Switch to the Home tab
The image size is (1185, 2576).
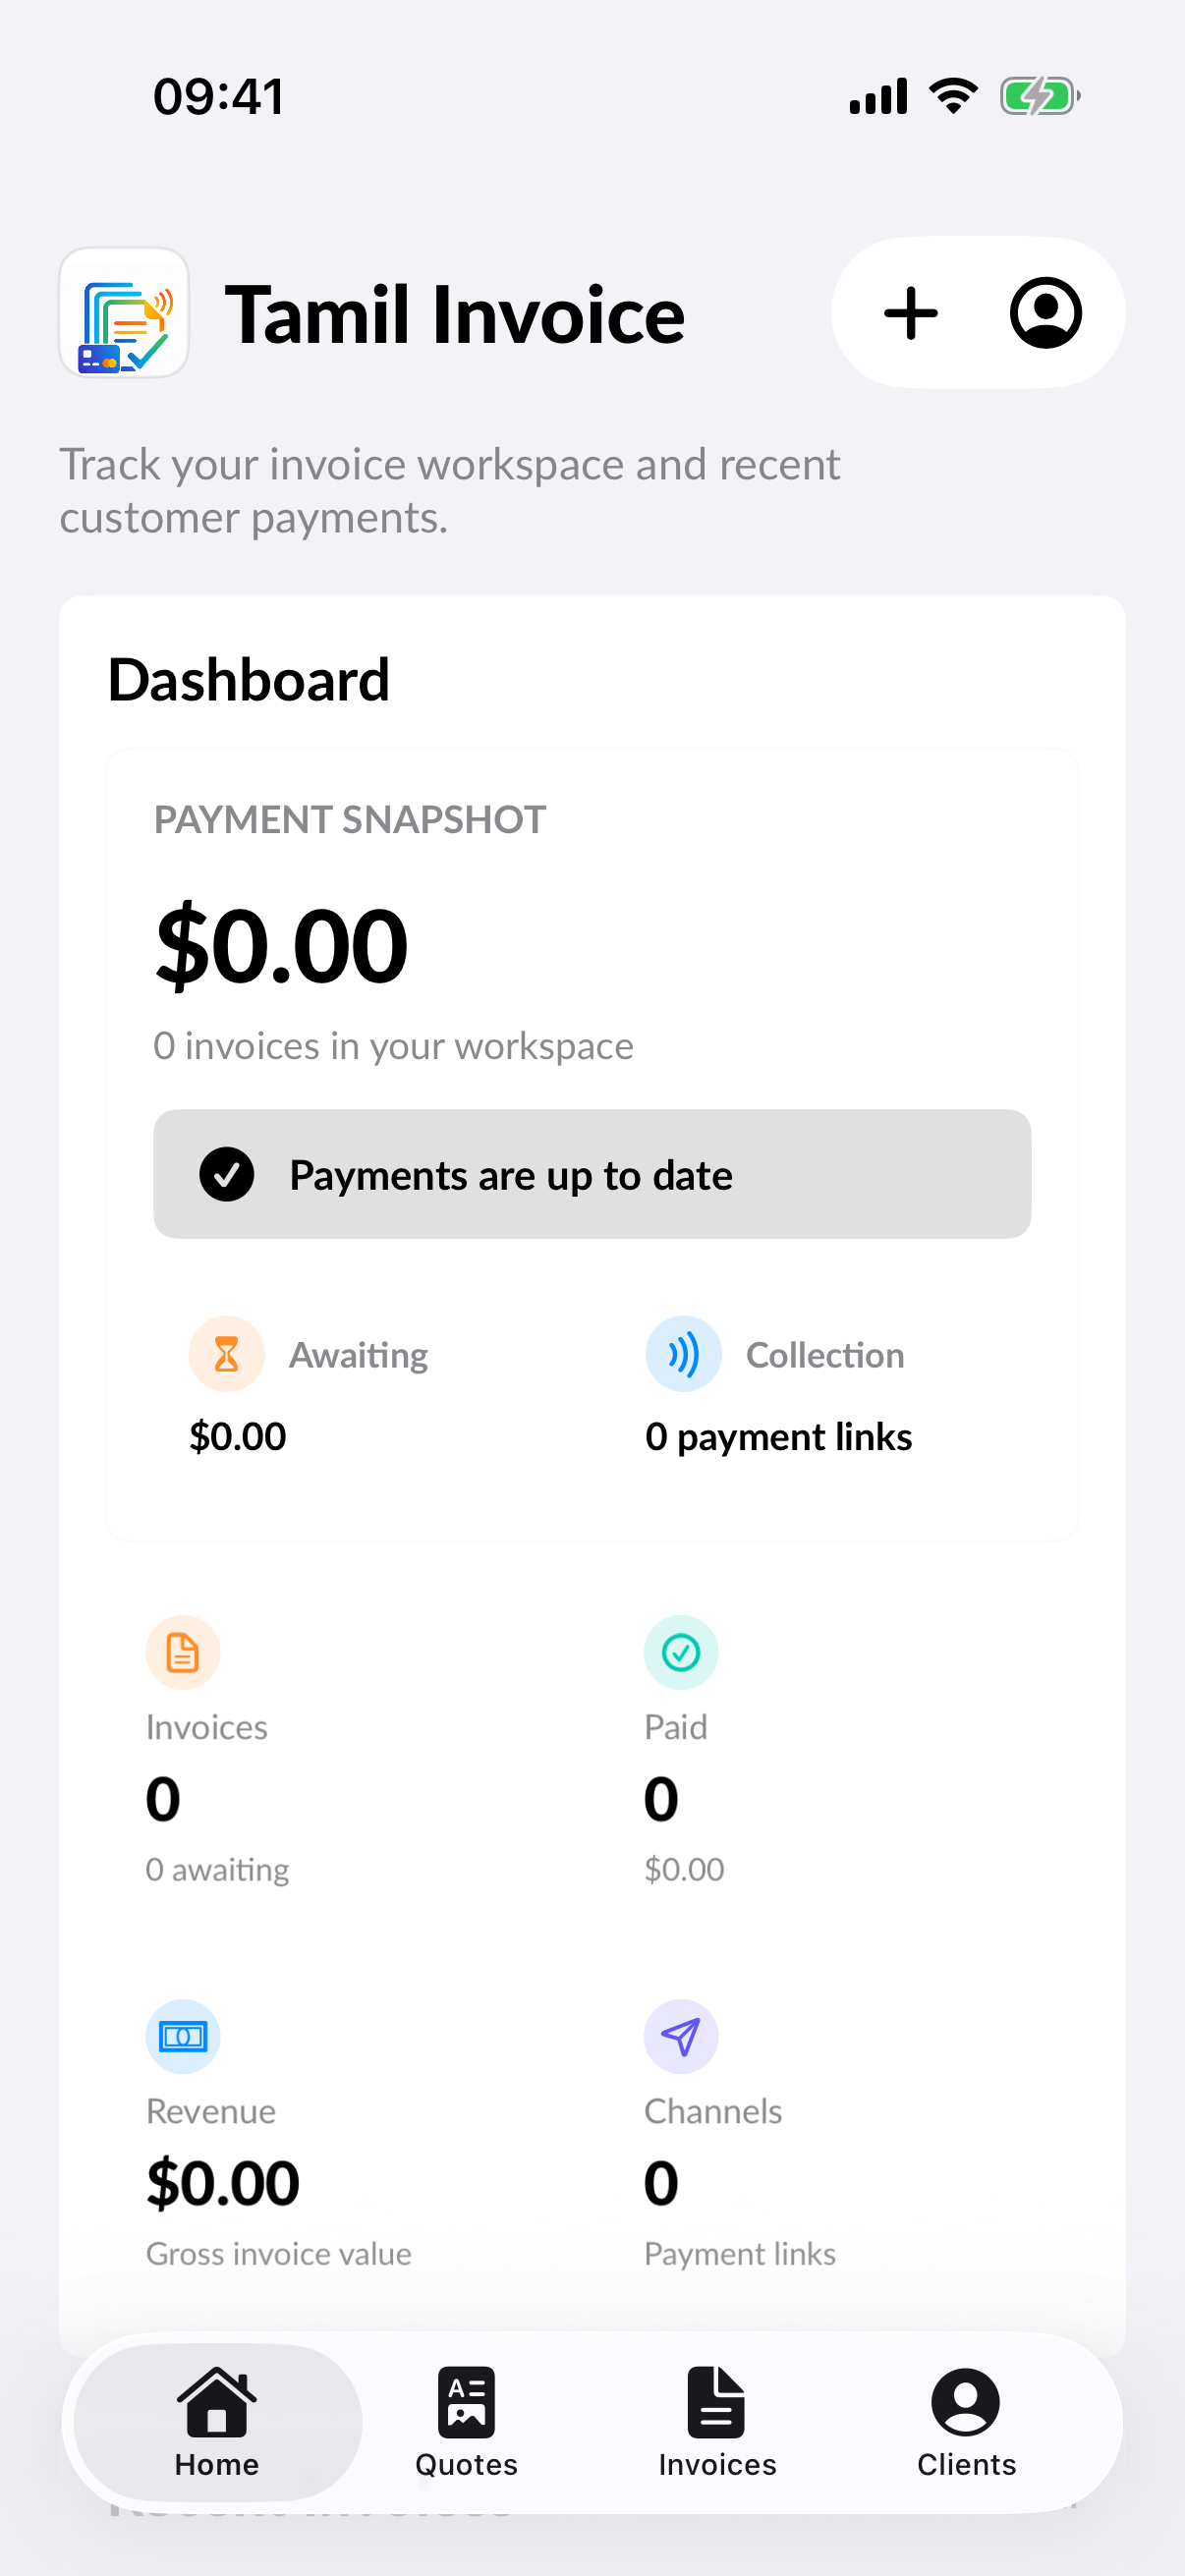pyautogui.click(x=217, y=2422)
